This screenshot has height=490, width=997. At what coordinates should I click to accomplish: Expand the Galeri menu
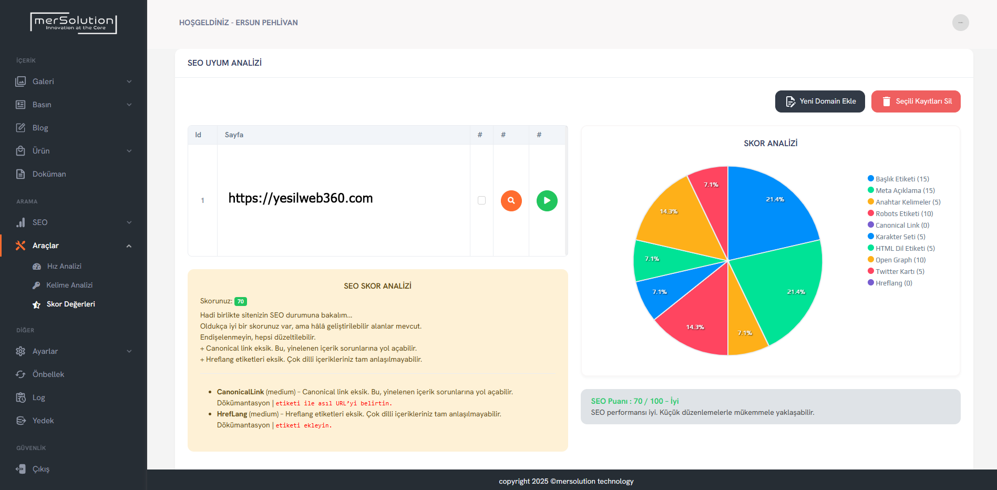pyautogui.click(x=74, y=81)
